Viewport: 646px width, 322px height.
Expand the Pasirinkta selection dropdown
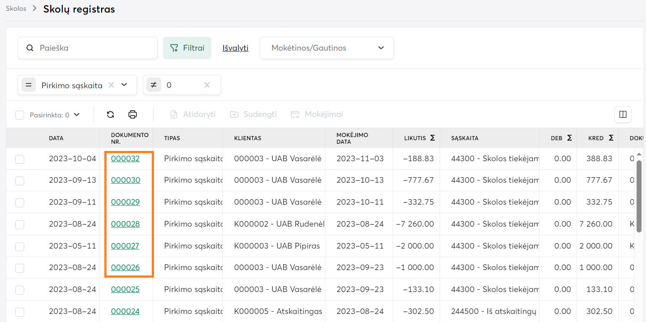[x=77, y=115]
